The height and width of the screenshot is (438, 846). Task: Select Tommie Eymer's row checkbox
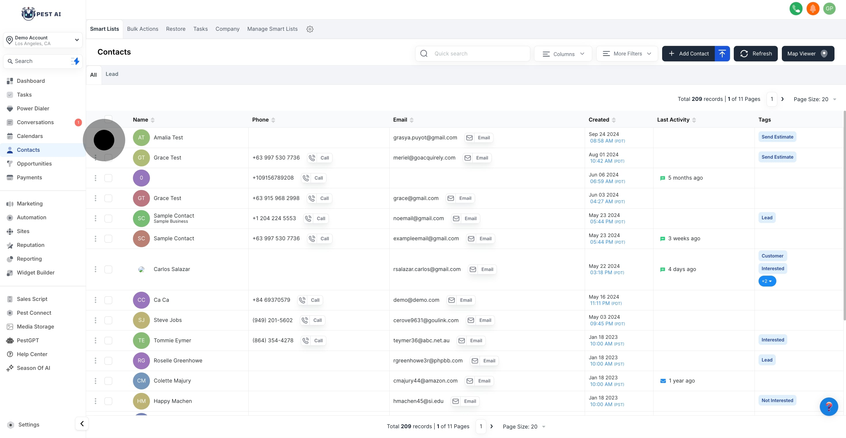pos(108,341)
